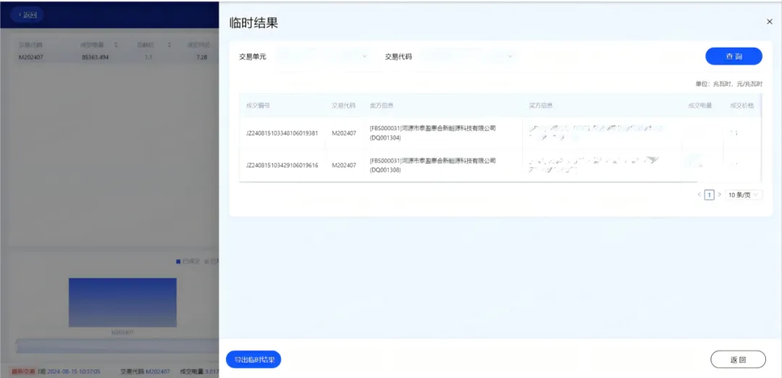Image resolution: width=782 pixels, height=378 pixels.
Task: Click the blue bar in the chart
Action: pyautogui.click(x=122, y=302)
